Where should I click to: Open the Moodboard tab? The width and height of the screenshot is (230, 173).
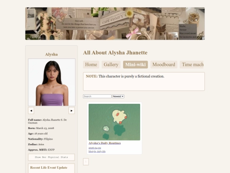164,65
